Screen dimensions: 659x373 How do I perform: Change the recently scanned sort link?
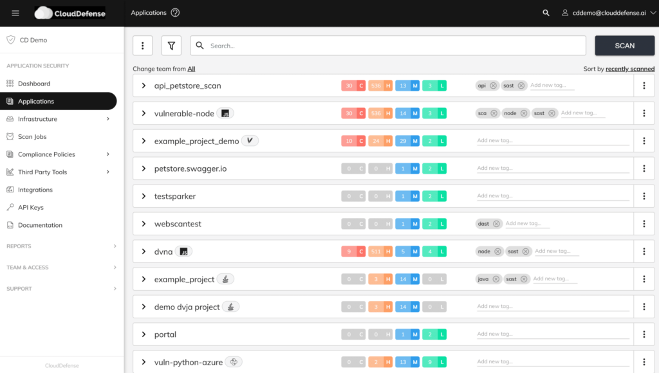[630, 69]
